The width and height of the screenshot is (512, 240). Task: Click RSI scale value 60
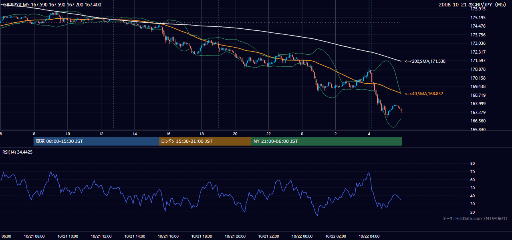click(472, 180)
